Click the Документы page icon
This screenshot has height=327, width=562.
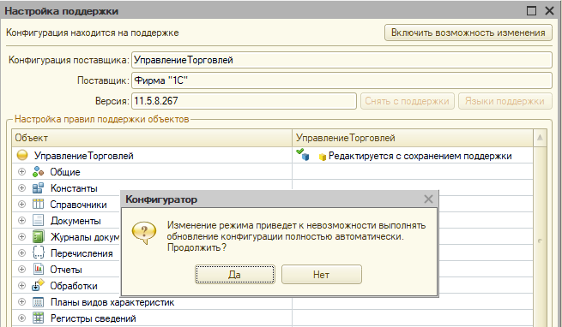(38, 220)
